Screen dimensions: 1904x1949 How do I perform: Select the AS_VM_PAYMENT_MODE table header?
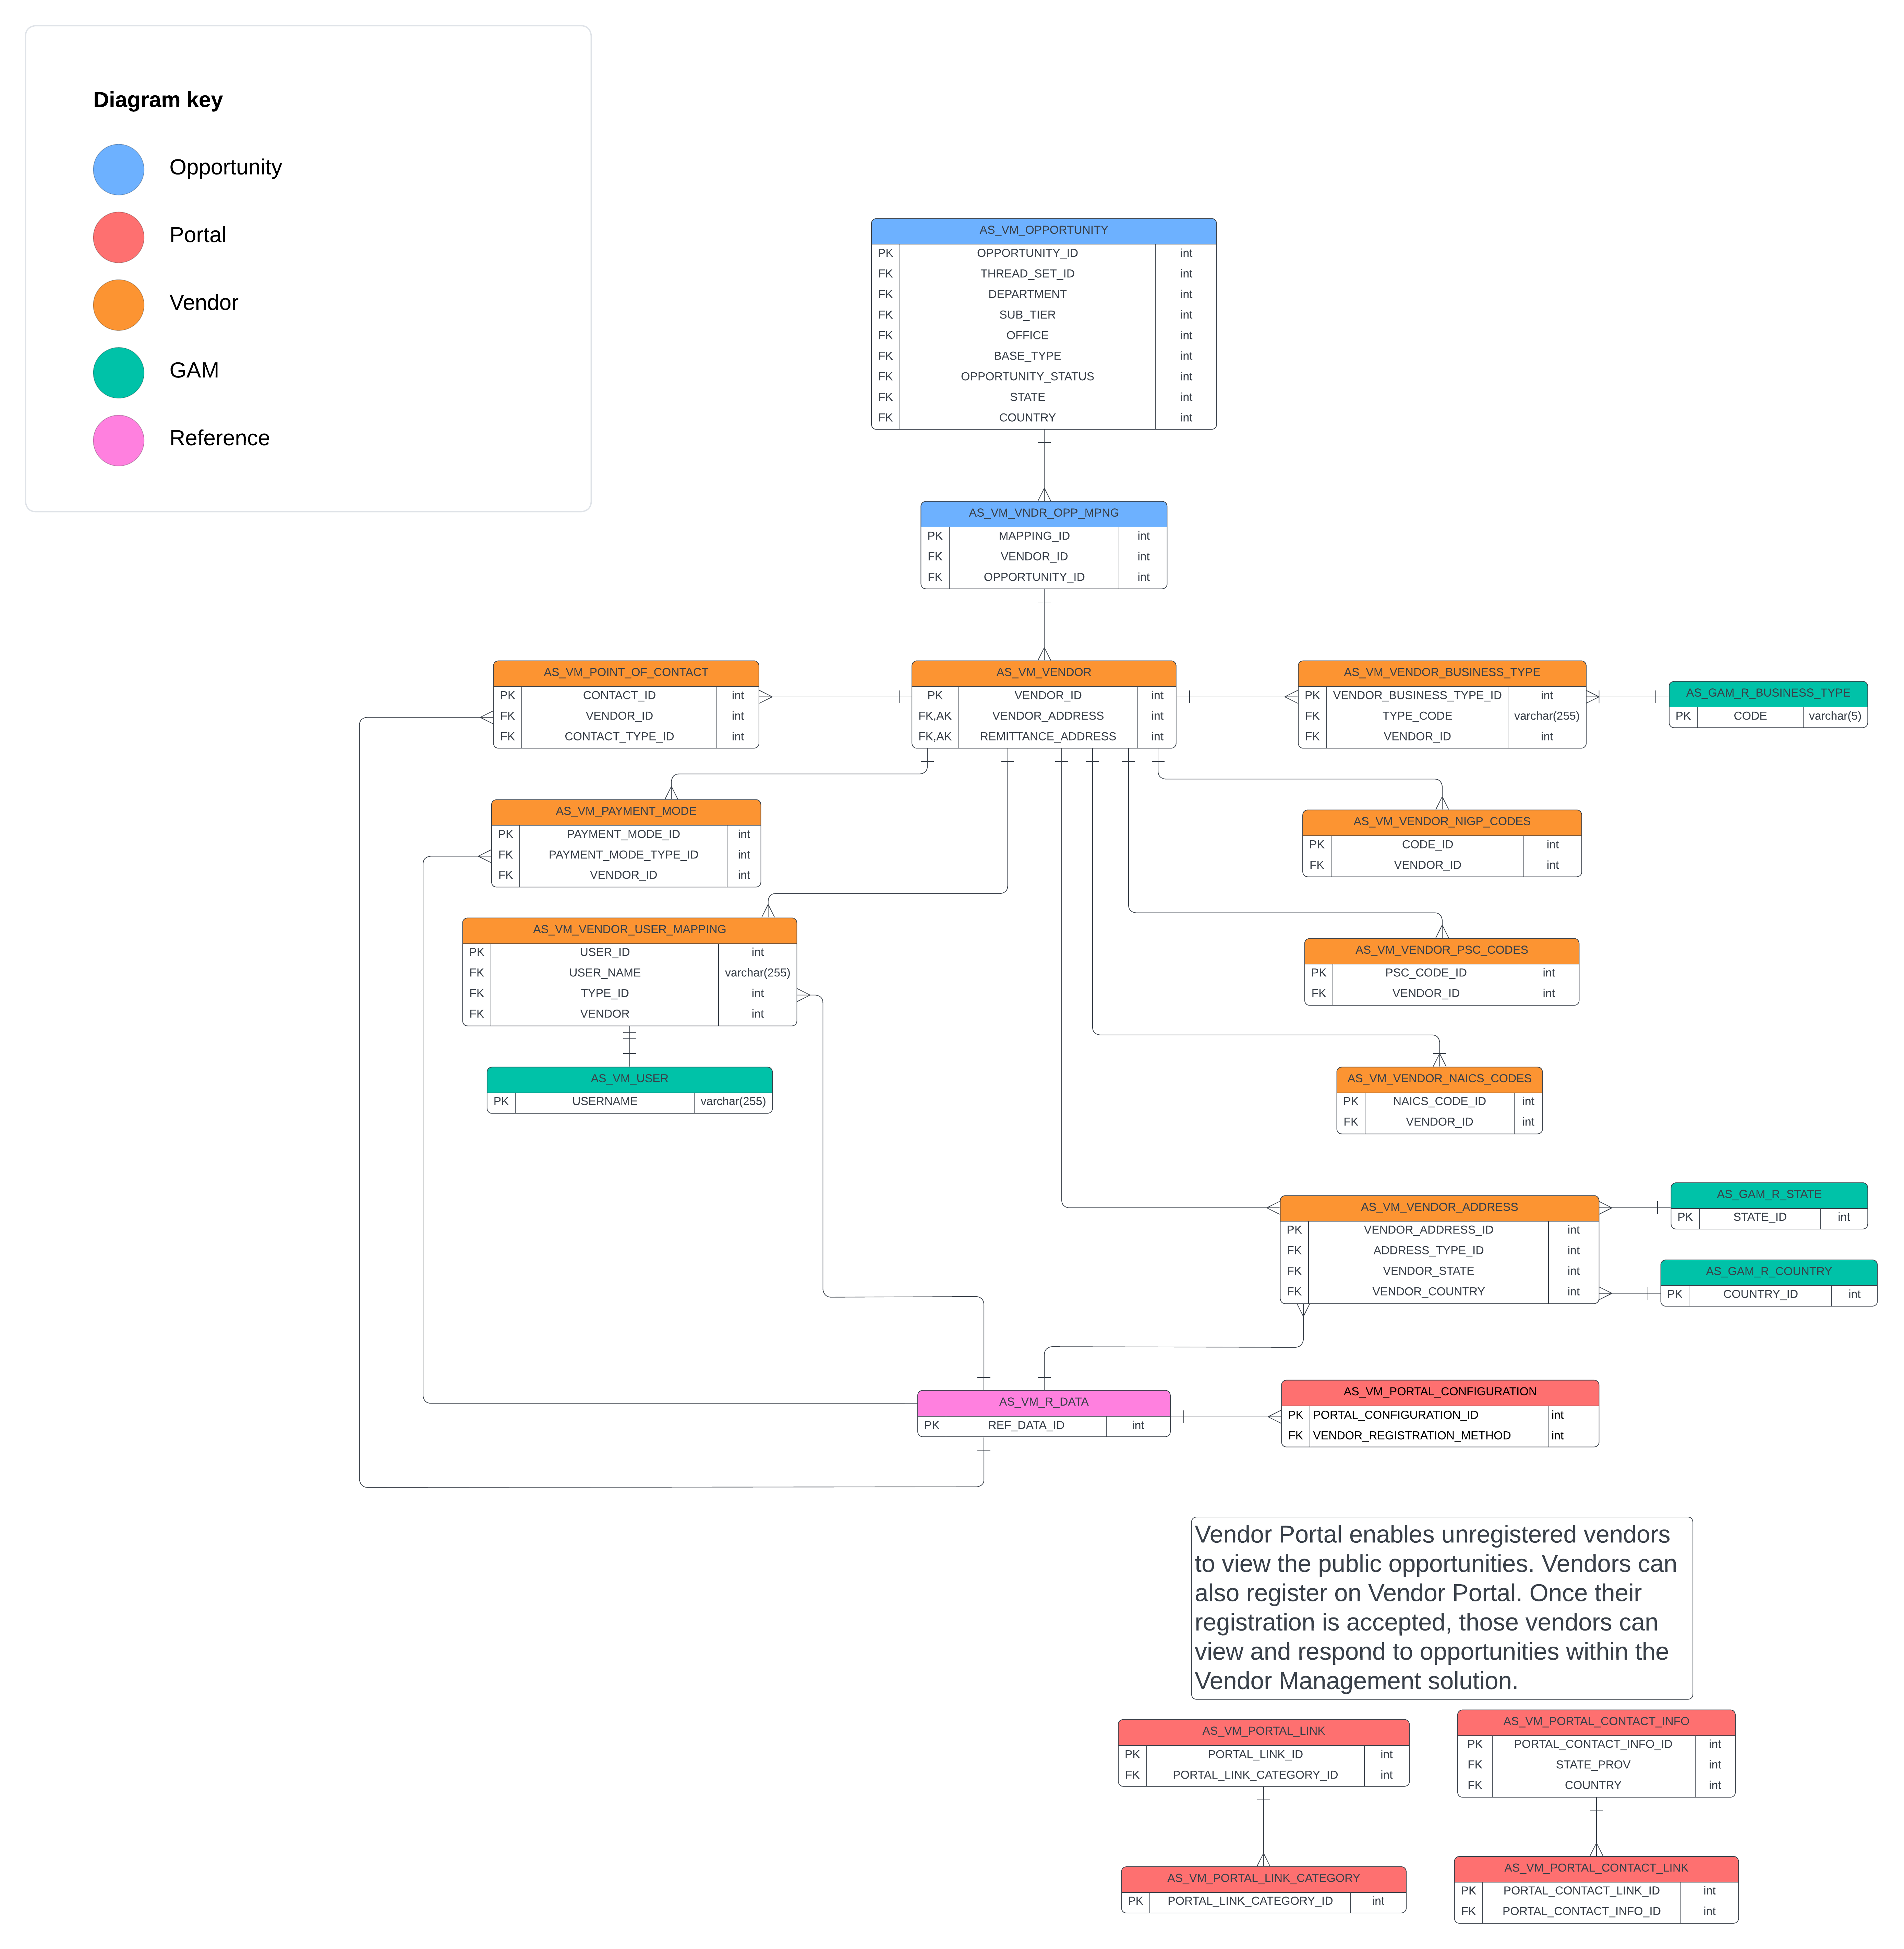pos(626,812)
